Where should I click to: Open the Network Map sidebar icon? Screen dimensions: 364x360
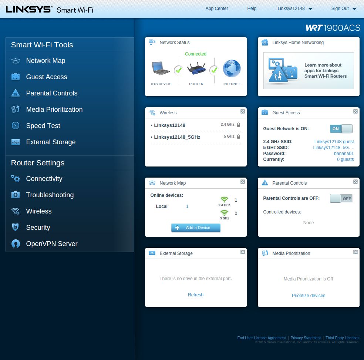[x=15, y=61]
